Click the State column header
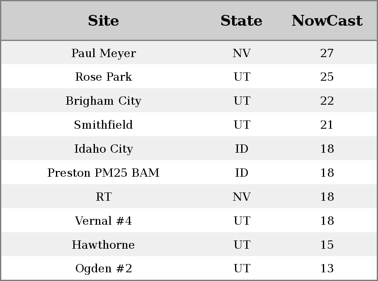 pyautogui.click(x=242, y=20)
